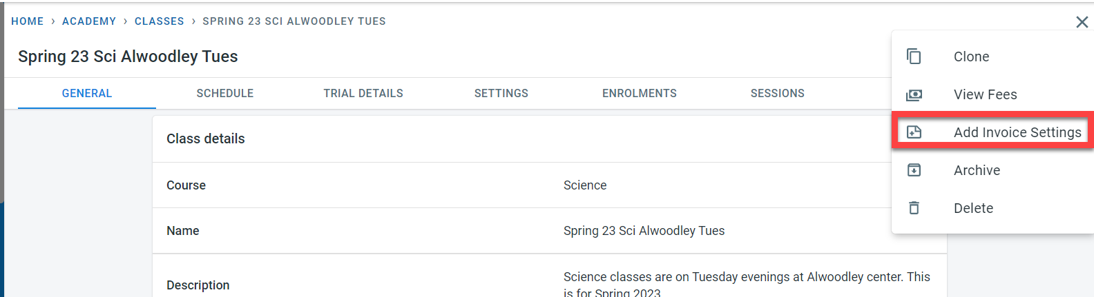1094x297 pixels.
Task: Select Add Invoice Settings option
Action: tap(1017, 132)
